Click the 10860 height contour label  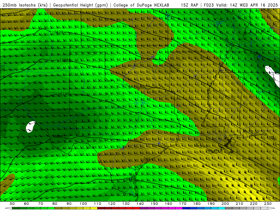click(x=129, y=179)
